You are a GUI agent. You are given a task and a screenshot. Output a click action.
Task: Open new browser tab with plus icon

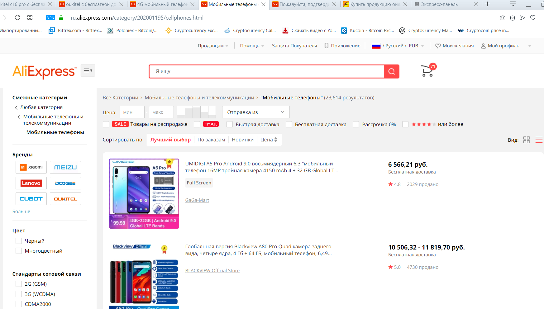[488, 4]
